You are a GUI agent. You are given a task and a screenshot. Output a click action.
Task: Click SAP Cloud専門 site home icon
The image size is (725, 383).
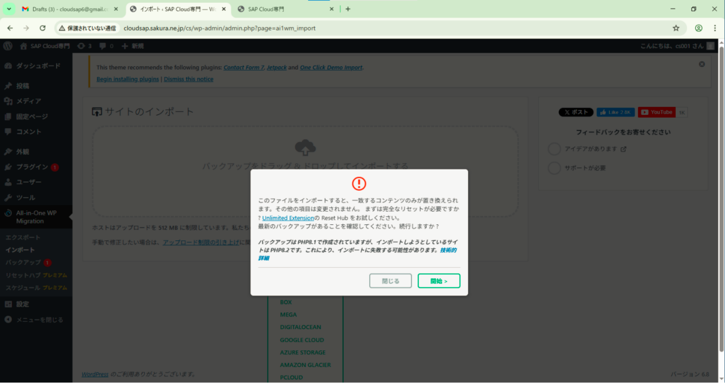[x=24, y=46]
